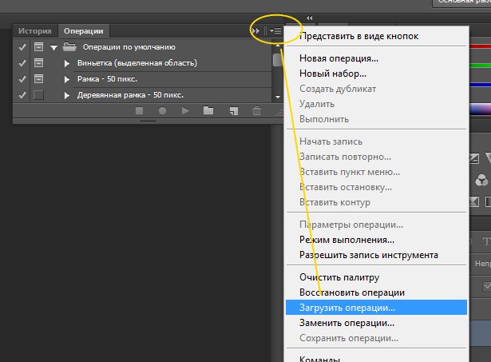This screenshot has height=362, width=491.
Task: Click the Удалить menu entry
Action: click(376, 104)
